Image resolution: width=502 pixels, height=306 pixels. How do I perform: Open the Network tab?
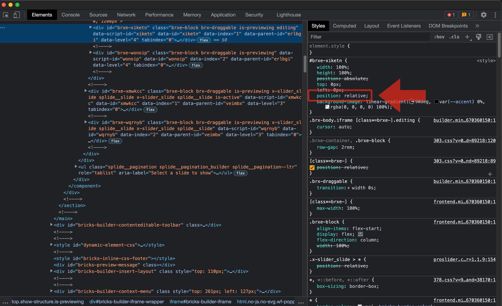pos(126,15)
